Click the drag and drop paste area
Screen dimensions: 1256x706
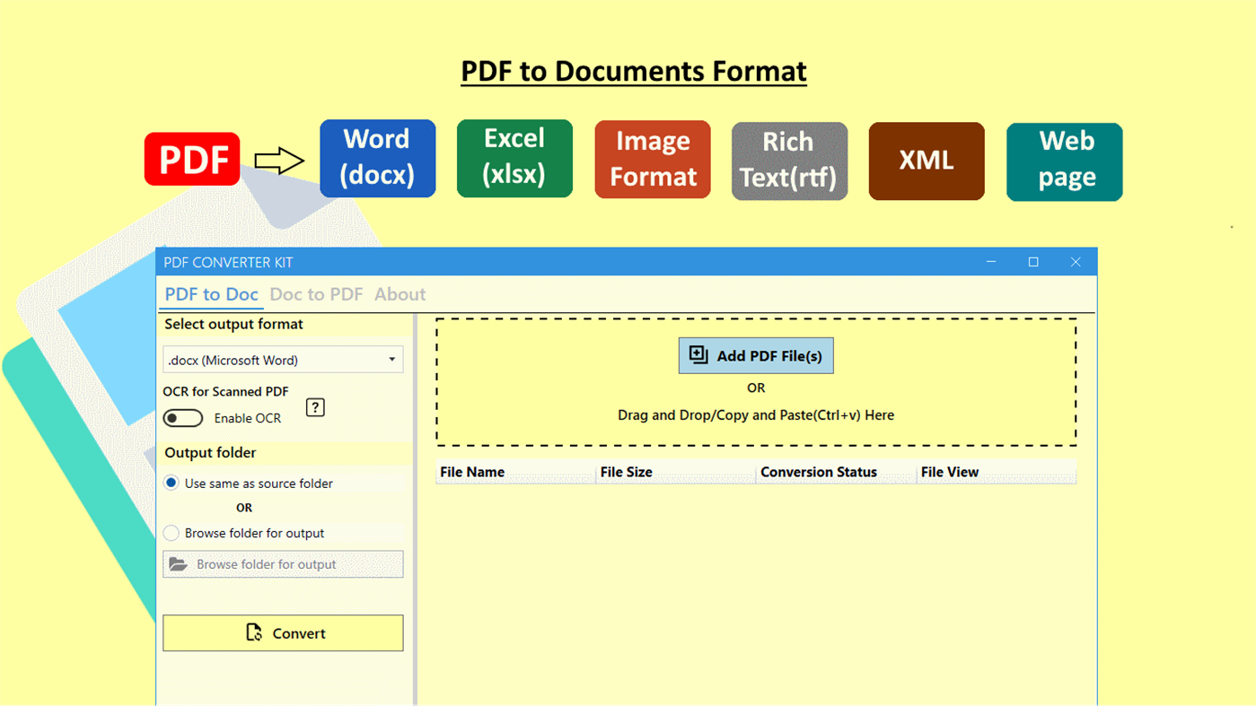pyautogui.click(x=755, y=414)
